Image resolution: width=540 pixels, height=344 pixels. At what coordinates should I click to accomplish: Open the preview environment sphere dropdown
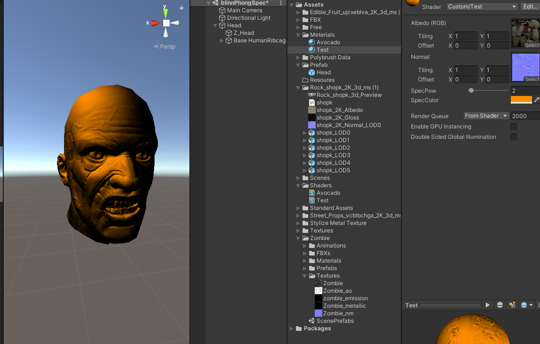click(x=526, y=305)
